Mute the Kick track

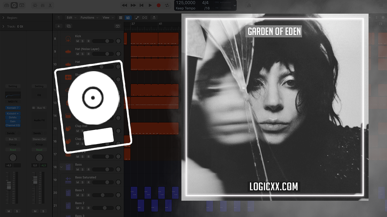77,41
